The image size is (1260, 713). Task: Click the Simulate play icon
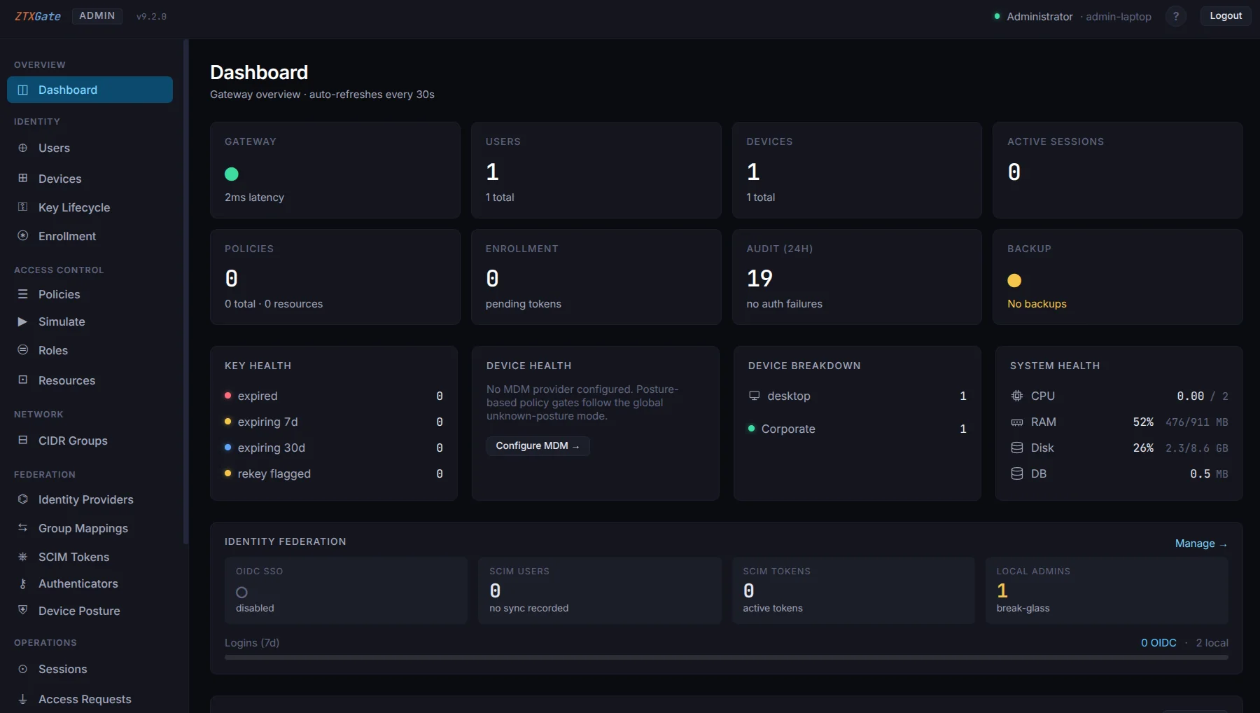click(x=22, y=321)
